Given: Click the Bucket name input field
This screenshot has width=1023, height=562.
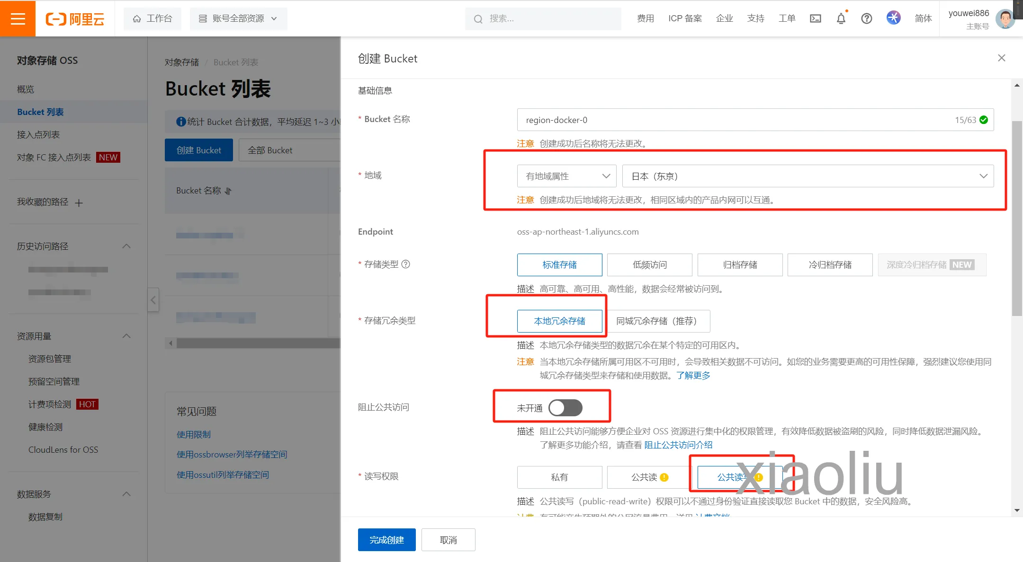Looking at the screenshot, I should (755, 120).
